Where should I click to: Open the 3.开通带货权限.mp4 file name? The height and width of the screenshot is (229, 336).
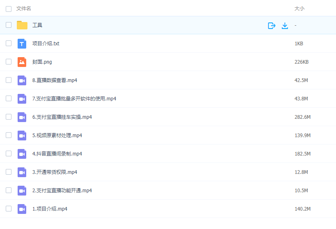pyautogui.click(x=54, y=172)
